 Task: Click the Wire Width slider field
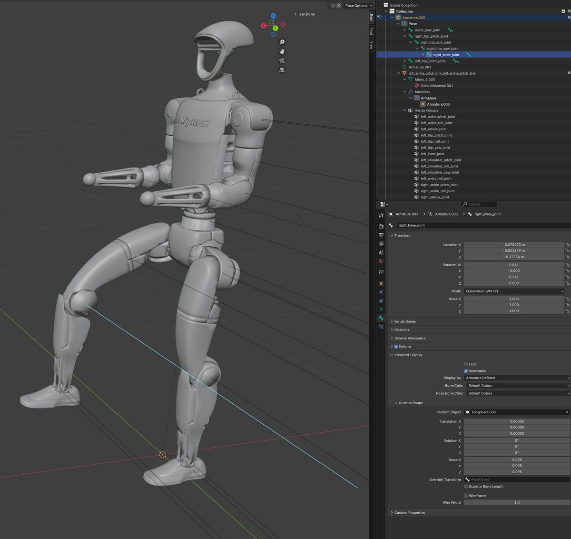pyautogui.click(x=516, y=502)
